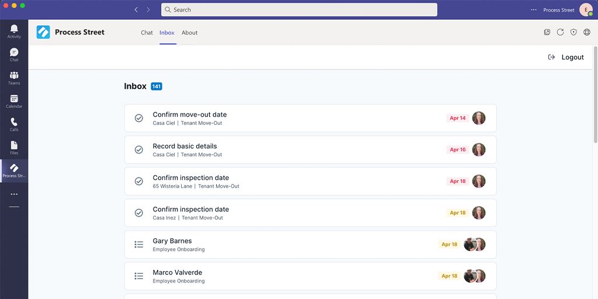The height and width of the screenshot is (299, 598).
Task: Open Gary Barnes checklist list icon
Action: (x=139, y=245)
